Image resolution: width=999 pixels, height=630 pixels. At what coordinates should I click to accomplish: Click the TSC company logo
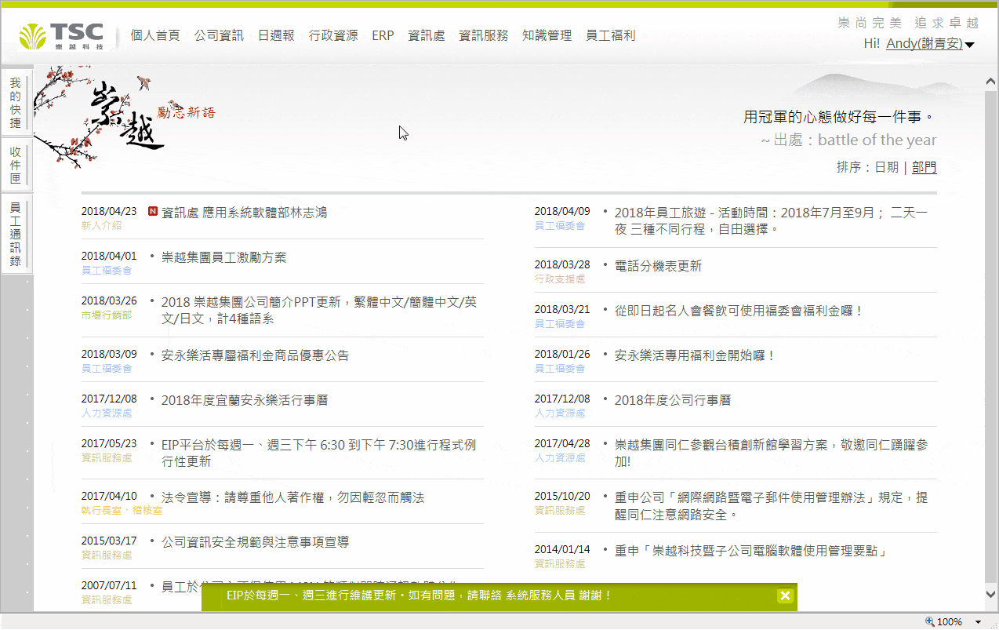click(x=61, y=35)
